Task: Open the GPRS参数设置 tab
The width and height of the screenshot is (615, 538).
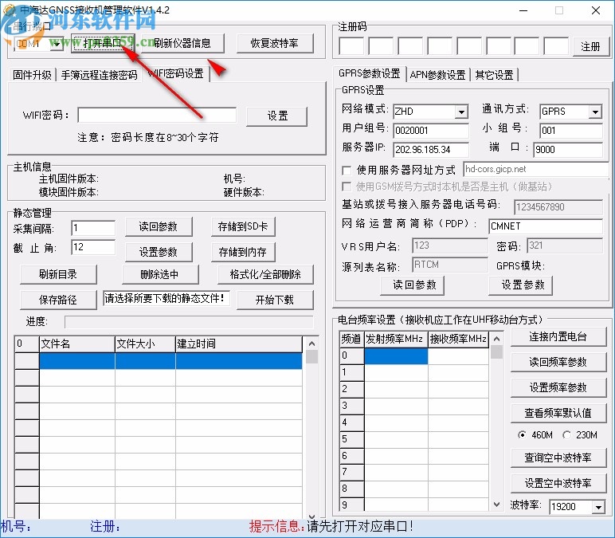Action: [369, 73]
